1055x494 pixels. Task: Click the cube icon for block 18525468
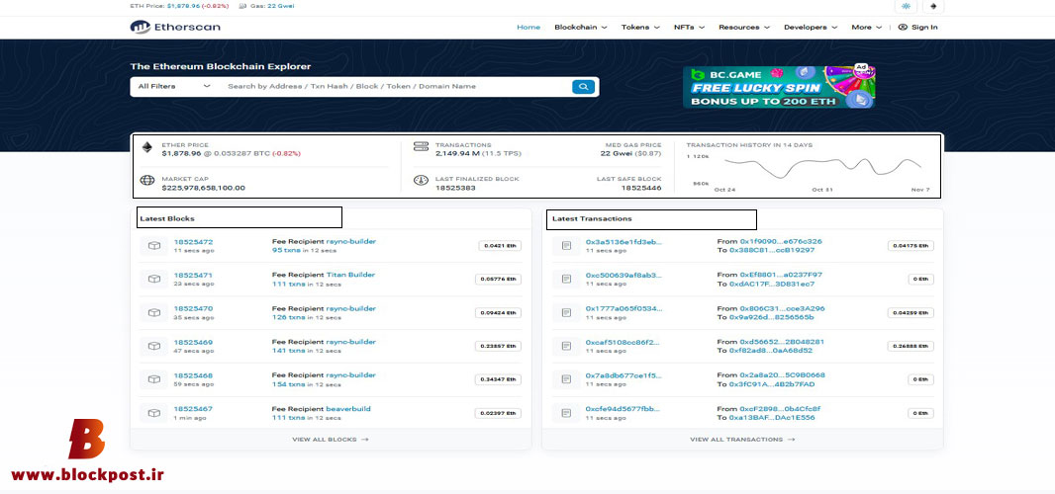tap(154, 379)
